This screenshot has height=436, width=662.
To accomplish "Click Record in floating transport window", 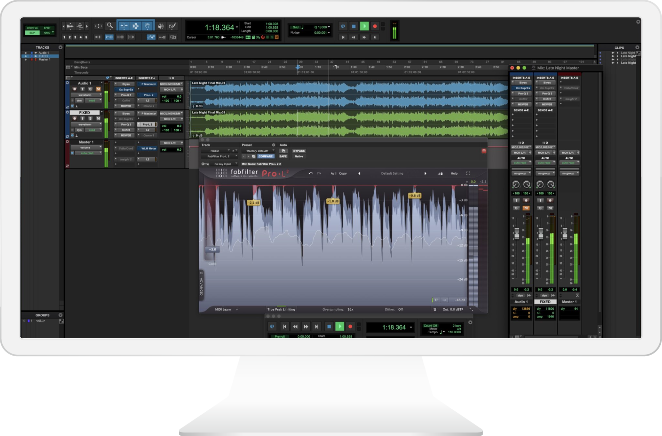I will point(350,326).
